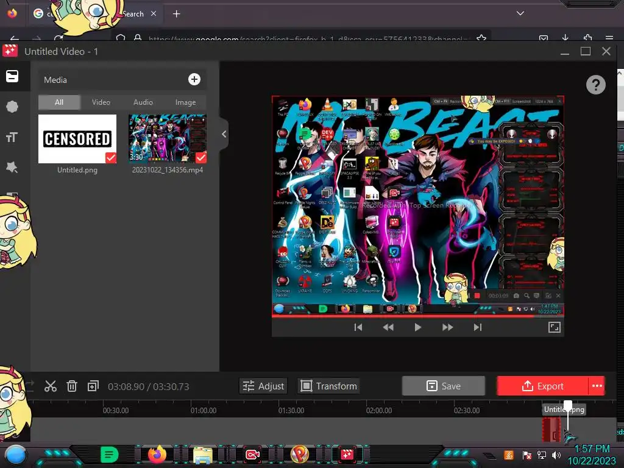Image resolution: width=624 pixels, height=468 pixels.
Task: Toggle the checkmark on Untitled.png
Action: (x=111, y=158)
